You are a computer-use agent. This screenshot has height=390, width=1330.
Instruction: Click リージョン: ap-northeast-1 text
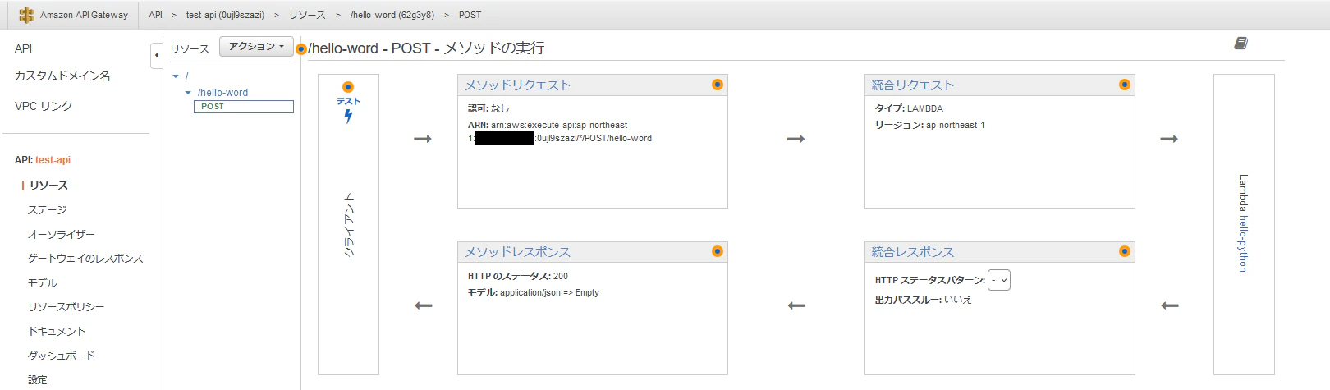point(929,125)
